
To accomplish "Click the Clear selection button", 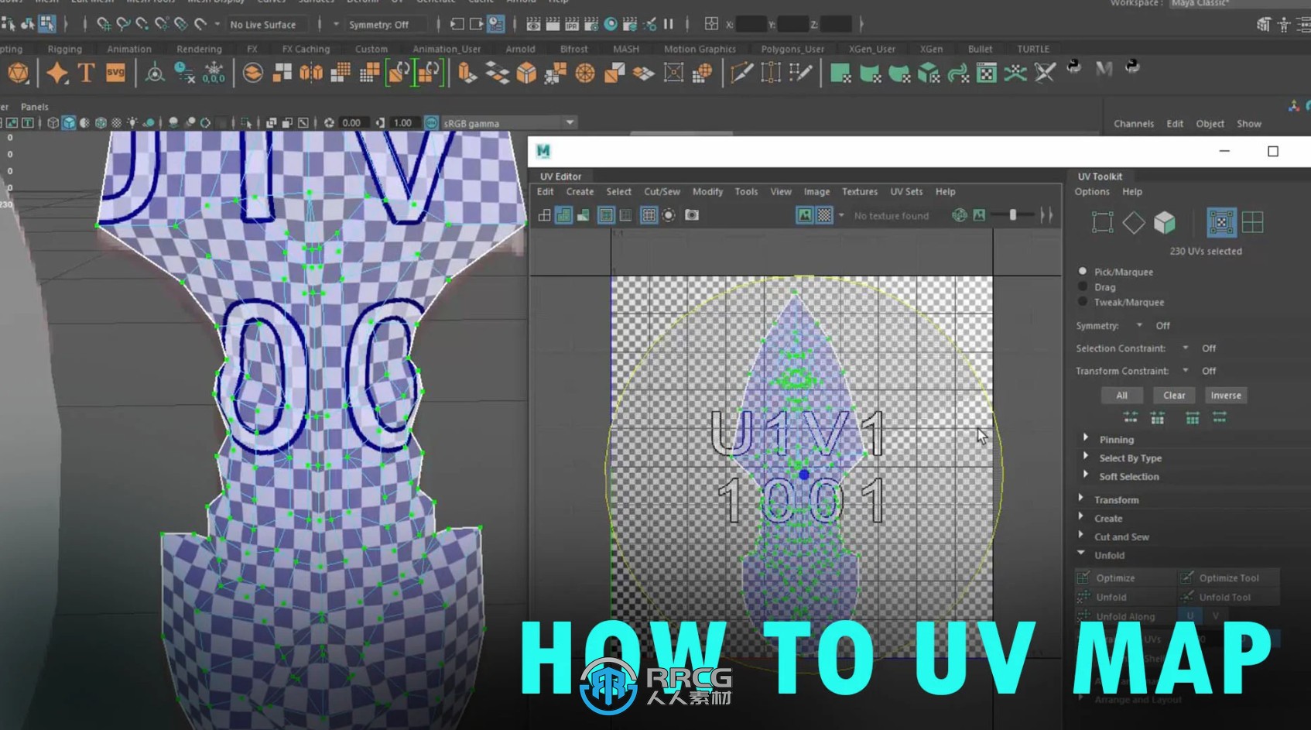I will (1174, 396).
